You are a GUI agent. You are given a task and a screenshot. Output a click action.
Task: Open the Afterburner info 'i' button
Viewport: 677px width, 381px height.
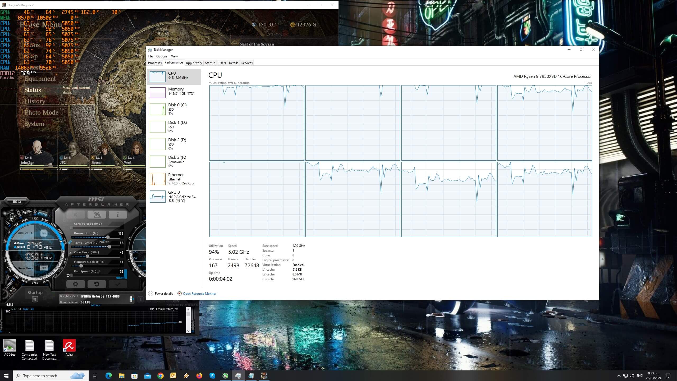tap(118, 215)
